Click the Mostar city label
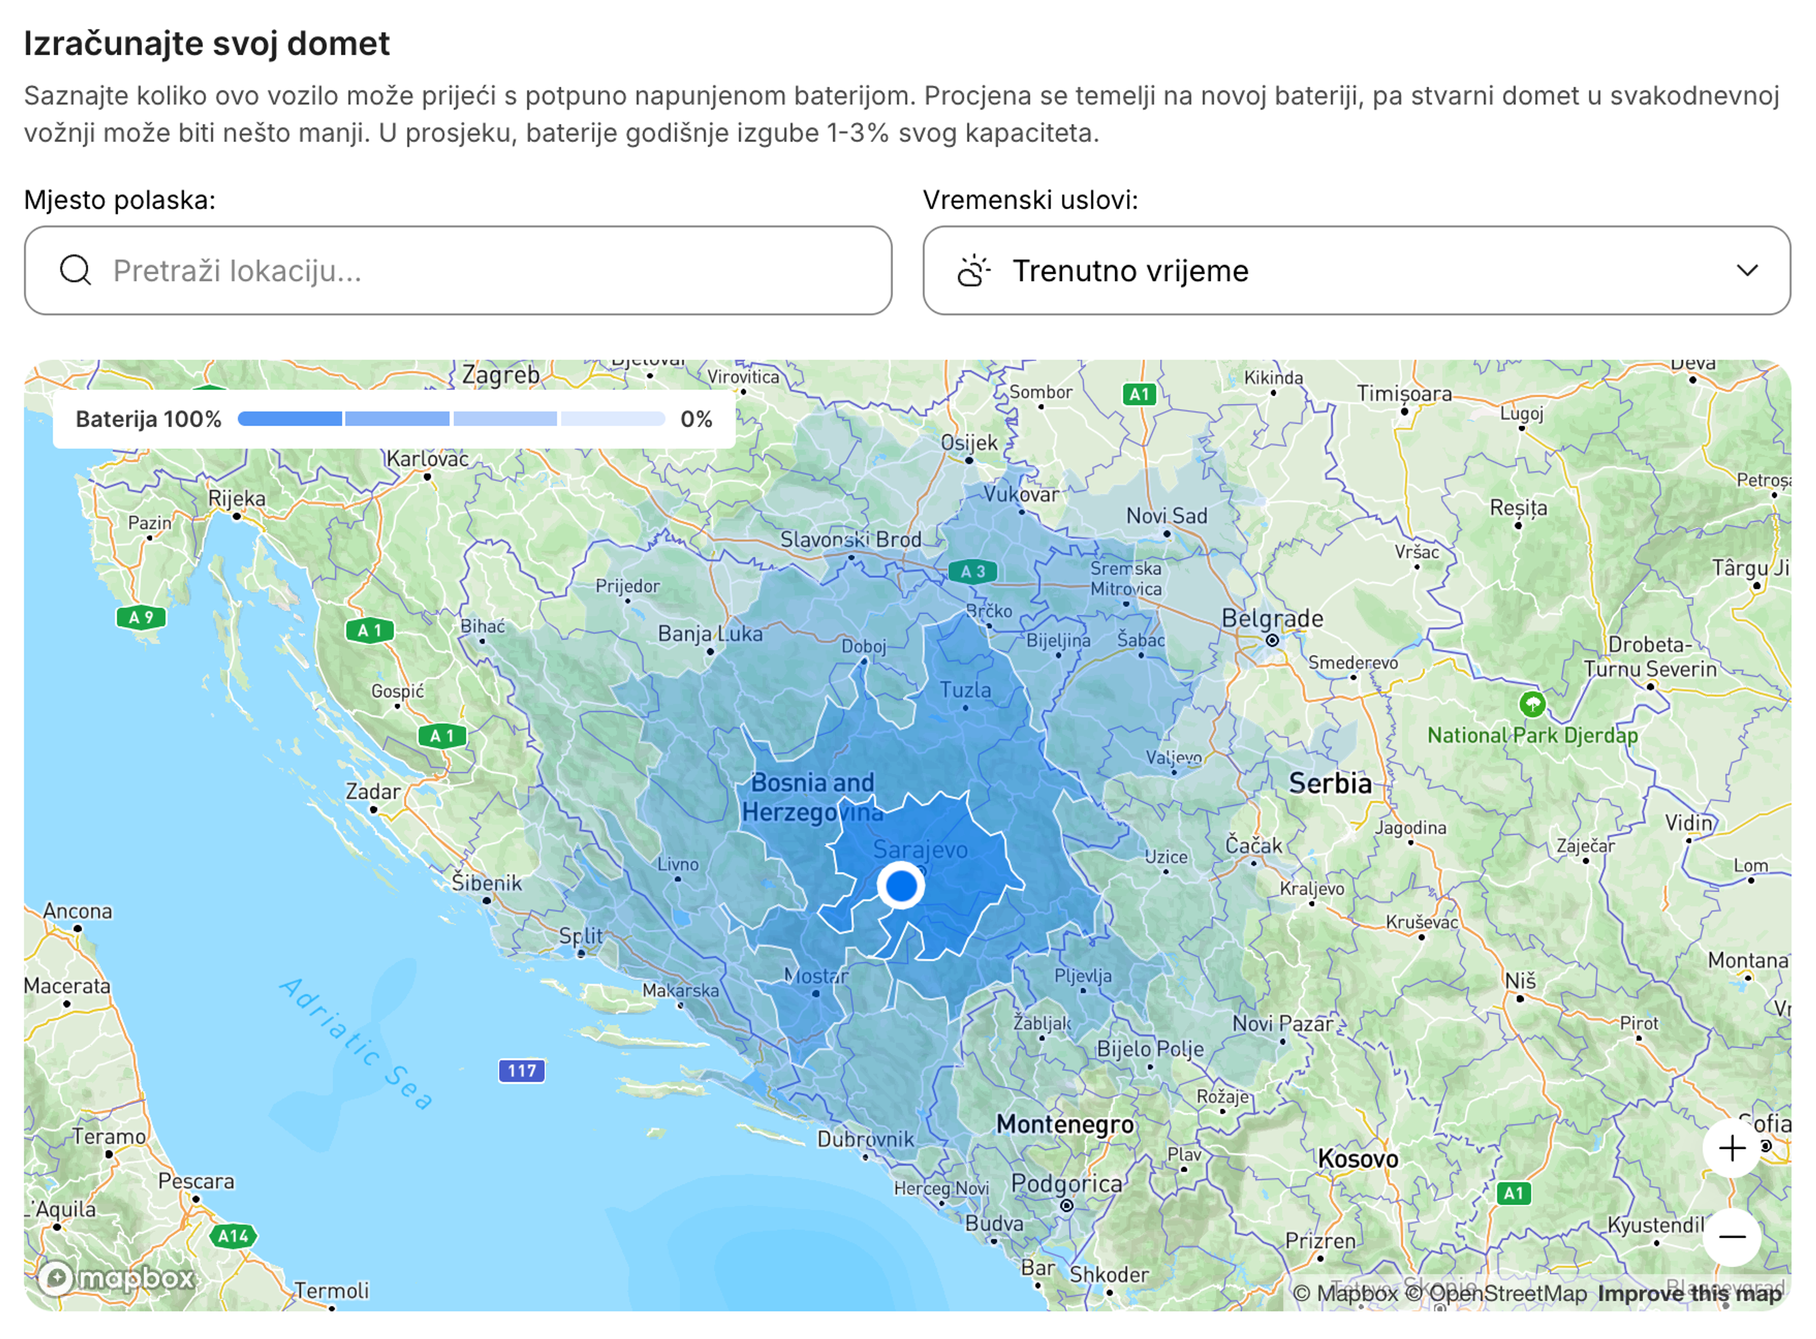This screenshot has width=1816, height=1339. point(816,976)
